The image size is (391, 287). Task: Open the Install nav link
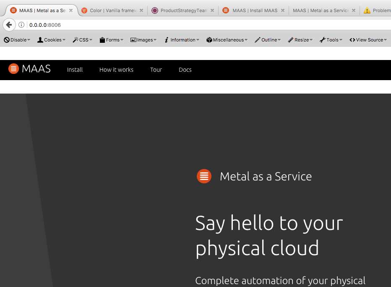tap(75, 70)
